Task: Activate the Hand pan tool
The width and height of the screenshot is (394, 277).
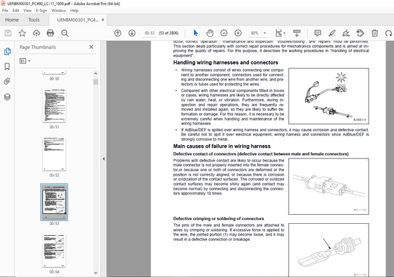Action: point(210,33)
